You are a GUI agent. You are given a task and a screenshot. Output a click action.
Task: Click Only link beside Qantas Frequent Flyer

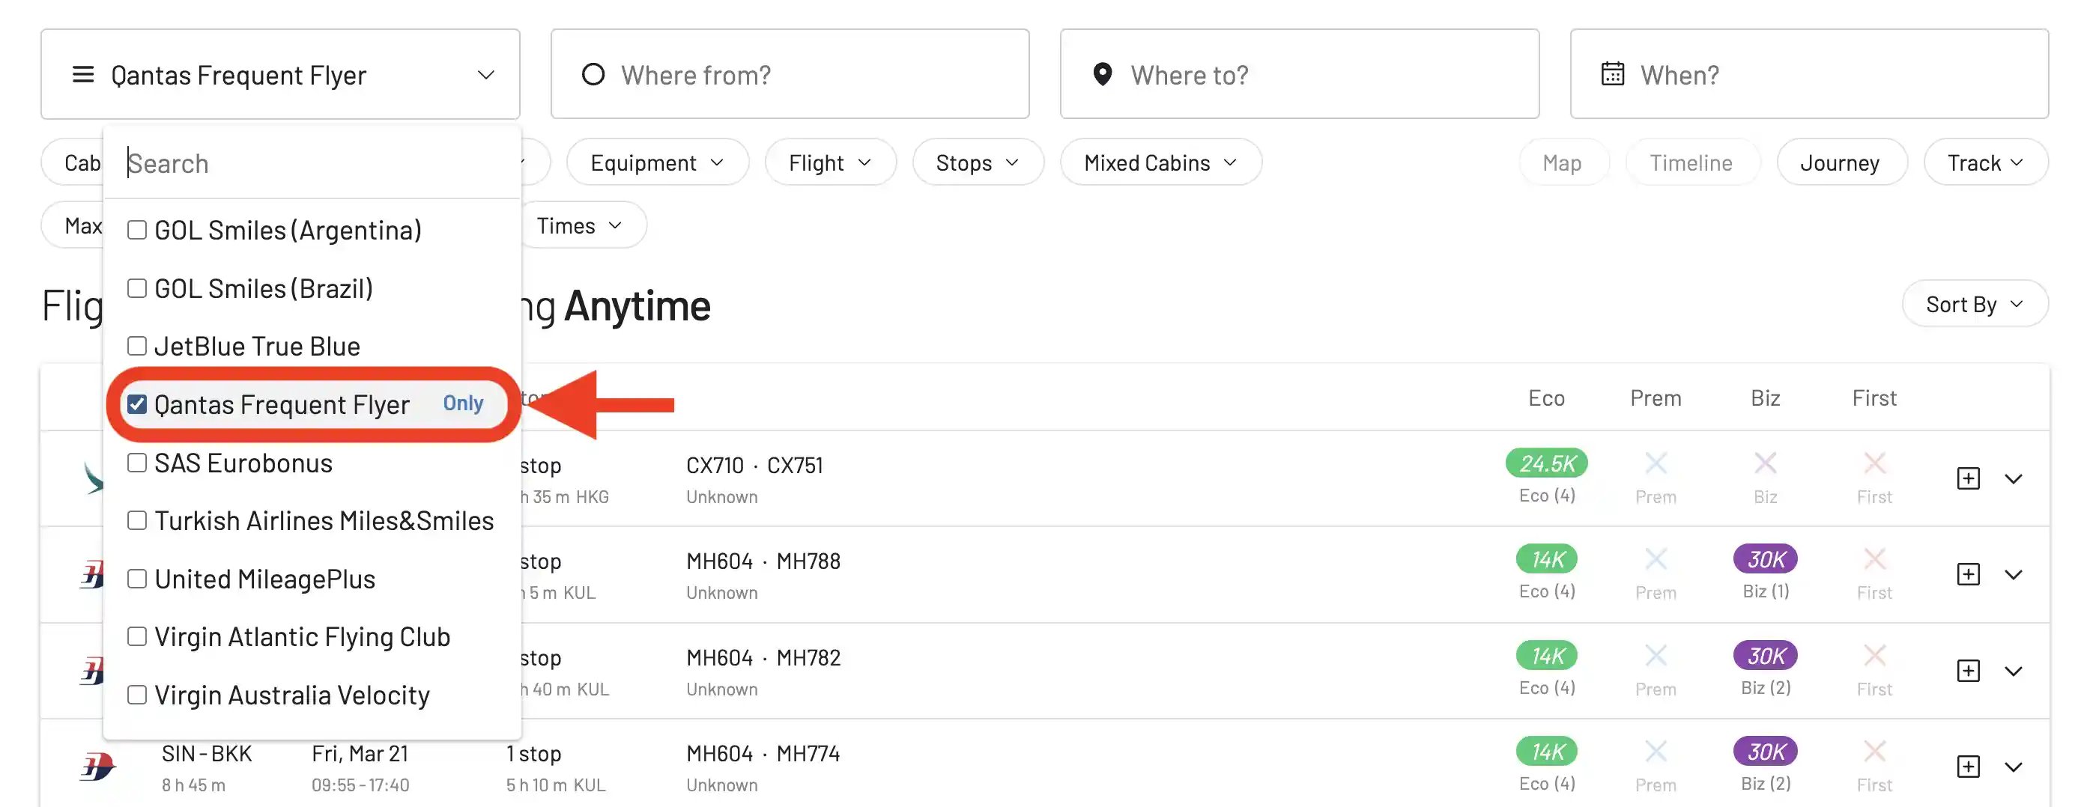pyautogui.click(x=463, y=403)
